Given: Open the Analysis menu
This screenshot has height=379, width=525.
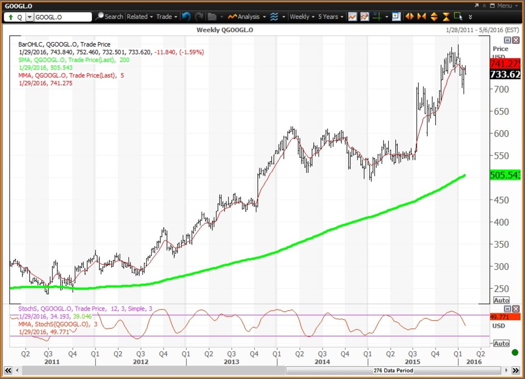Looking at the screenshot, I should pyautogui.click(x=248, y=17).
